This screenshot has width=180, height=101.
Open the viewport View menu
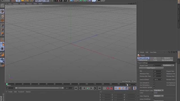pyautogui.click(x=10, y=4)
